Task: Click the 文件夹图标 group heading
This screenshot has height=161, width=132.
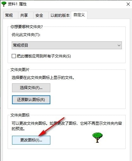Action: [x=20, y=115]
